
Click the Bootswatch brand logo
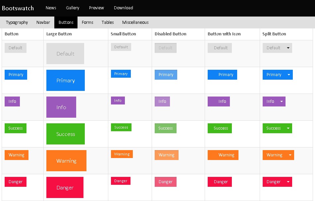click(x=18, y=8)
